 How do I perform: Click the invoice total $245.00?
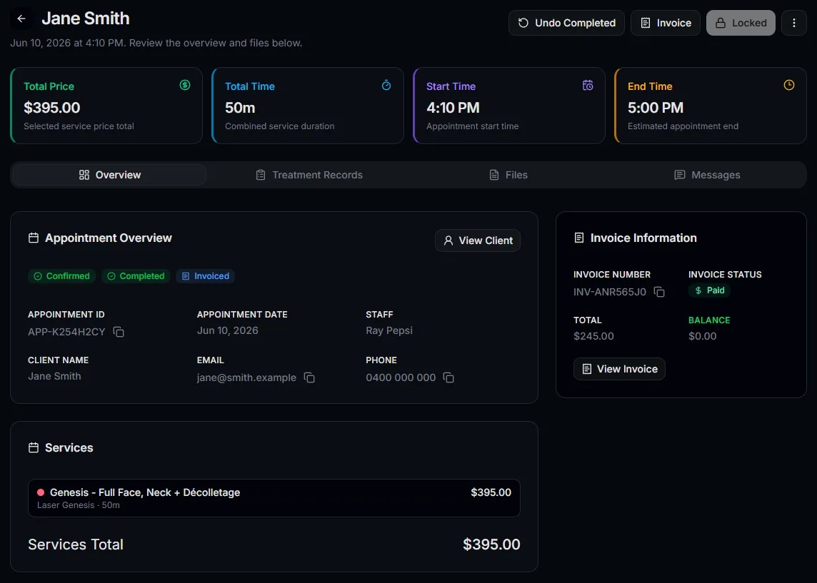point(593,336)
